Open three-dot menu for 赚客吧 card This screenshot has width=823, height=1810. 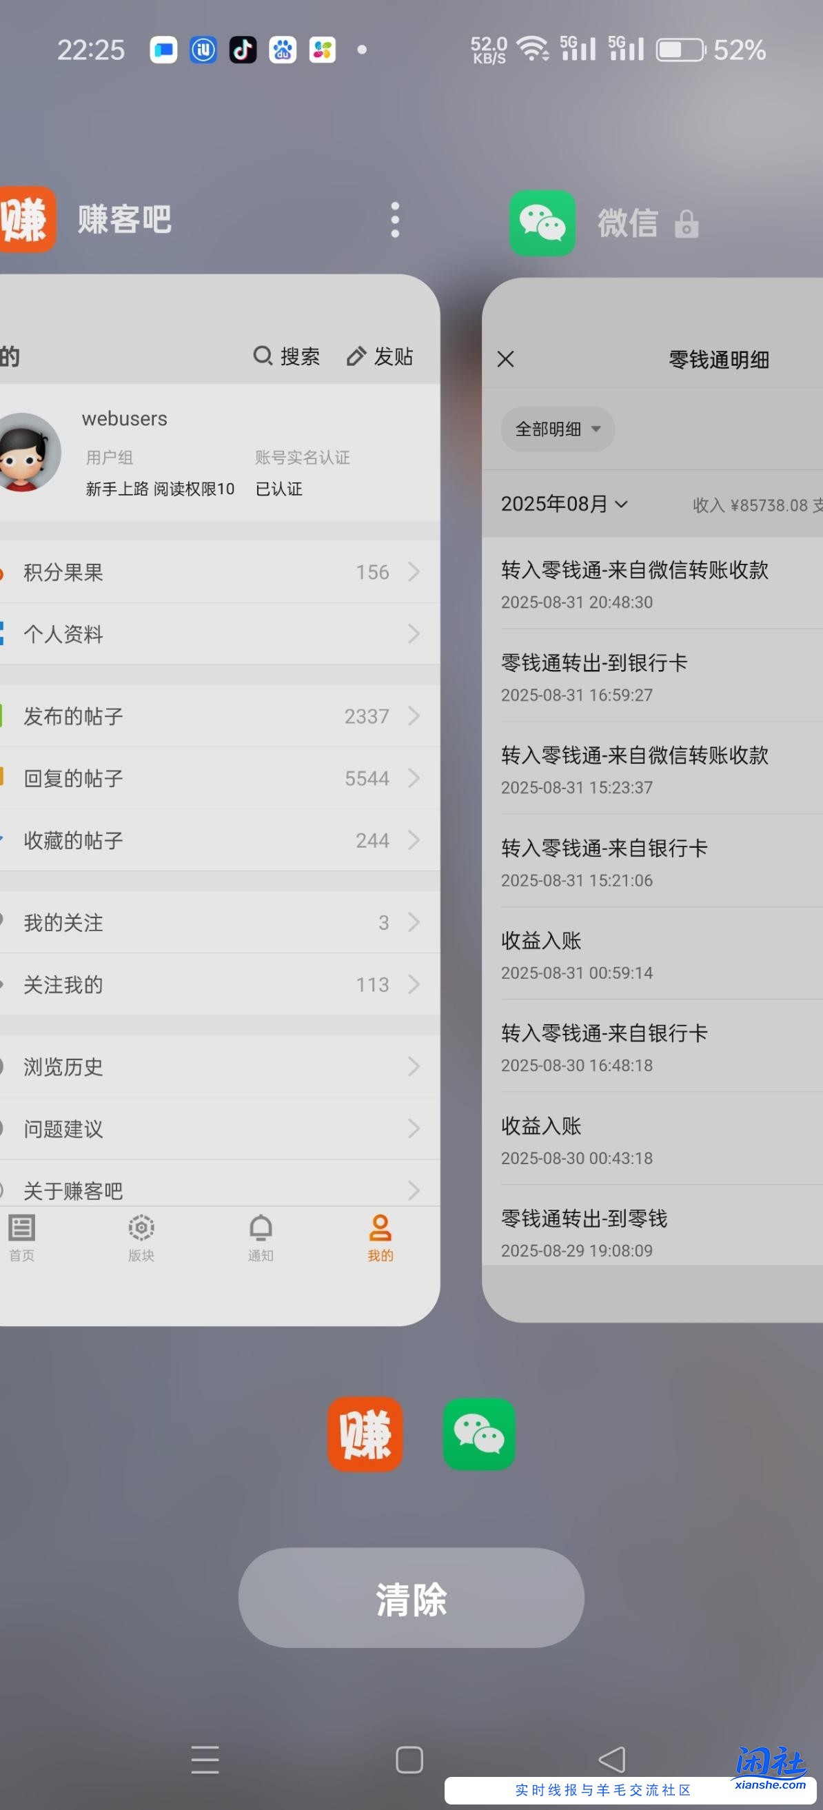(x=395, y=220)
